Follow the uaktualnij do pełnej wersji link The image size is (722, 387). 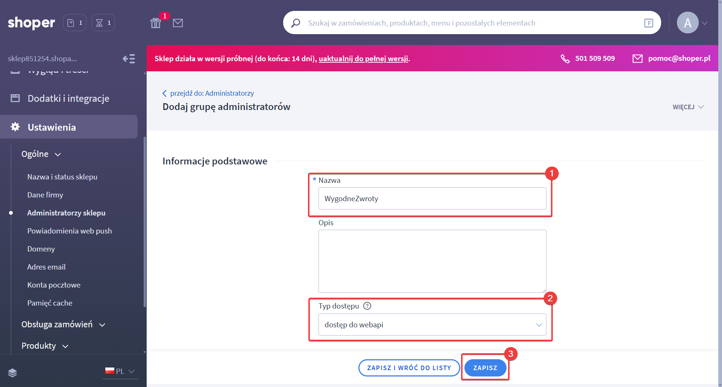(363, 59)
